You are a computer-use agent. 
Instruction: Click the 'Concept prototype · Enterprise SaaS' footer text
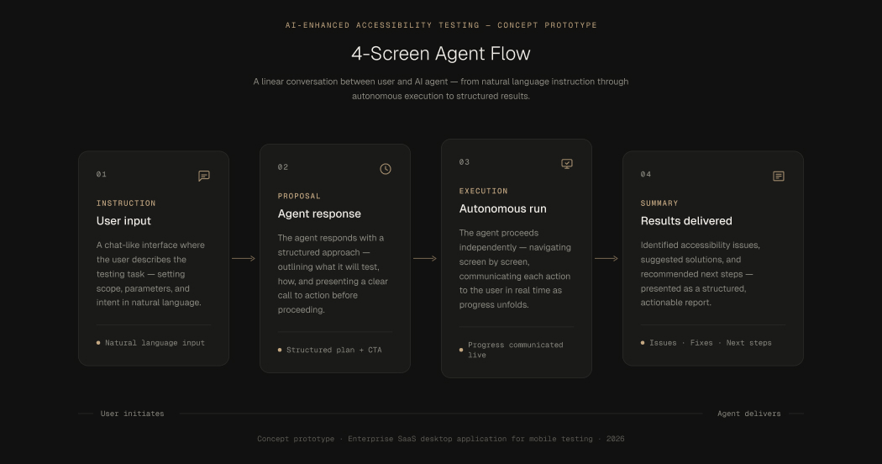pyautogui.click(x=441, y=439)
